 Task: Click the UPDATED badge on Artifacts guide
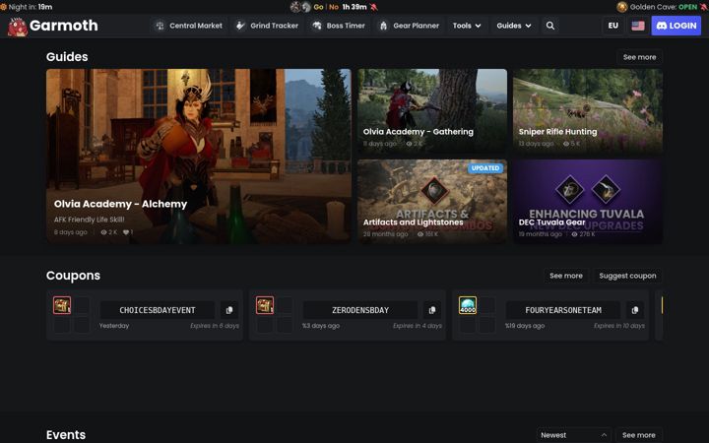(x=485, y=168)
